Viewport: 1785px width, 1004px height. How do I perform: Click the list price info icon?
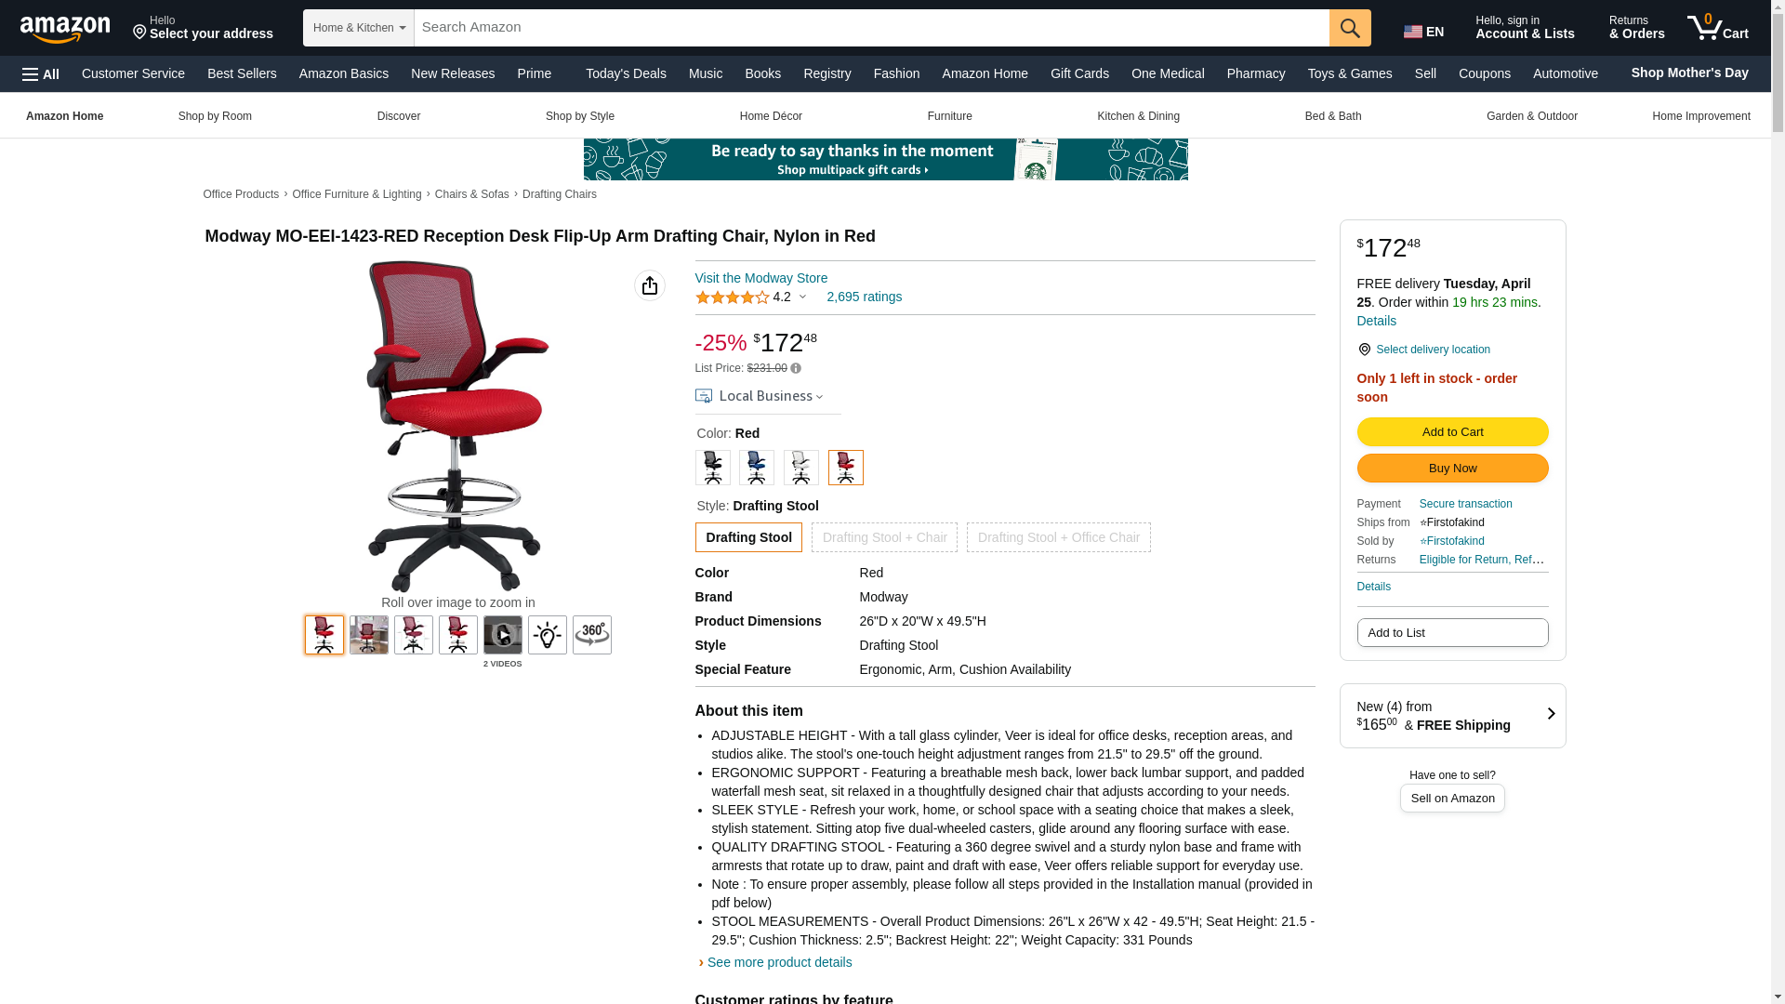[796, 368]
